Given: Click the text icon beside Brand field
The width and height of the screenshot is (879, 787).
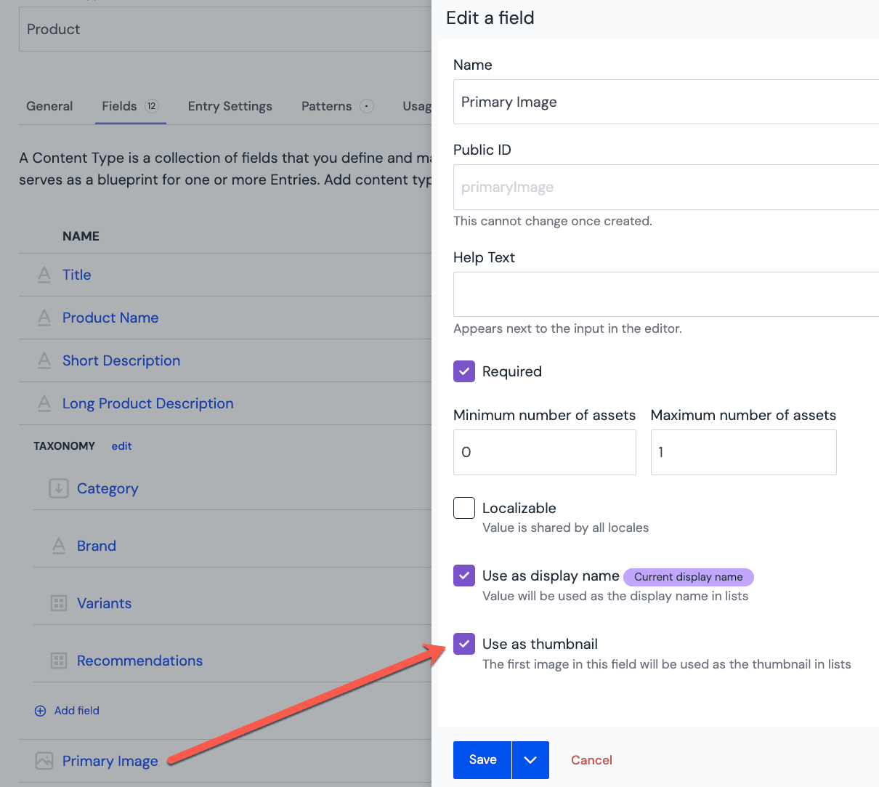Looking at the screenshot, I should 59,546.
